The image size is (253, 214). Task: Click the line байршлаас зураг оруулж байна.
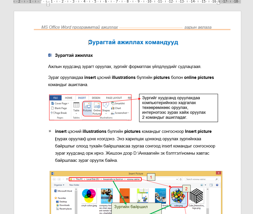(x=86, y=160)
